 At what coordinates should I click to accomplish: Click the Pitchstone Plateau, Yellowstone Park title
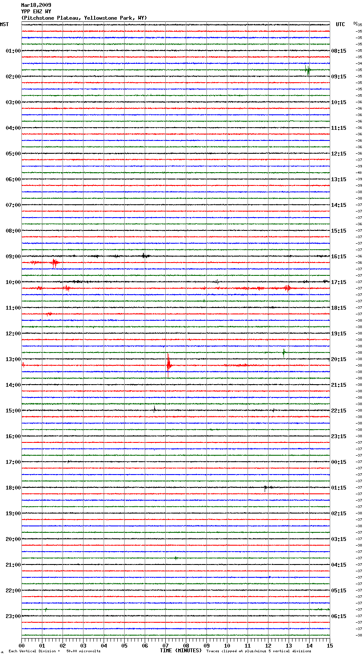point(84,18)
